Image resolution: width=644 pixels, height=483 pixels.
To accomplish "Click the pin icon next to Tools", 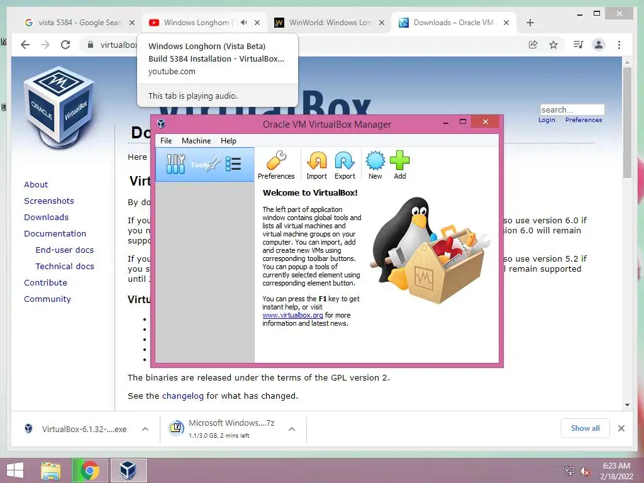I will click(214, 164).
